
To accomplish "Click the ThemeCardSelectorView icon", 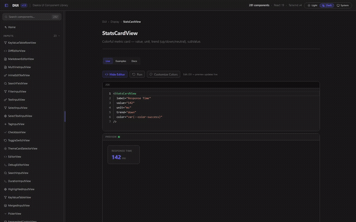I will 6,149.
